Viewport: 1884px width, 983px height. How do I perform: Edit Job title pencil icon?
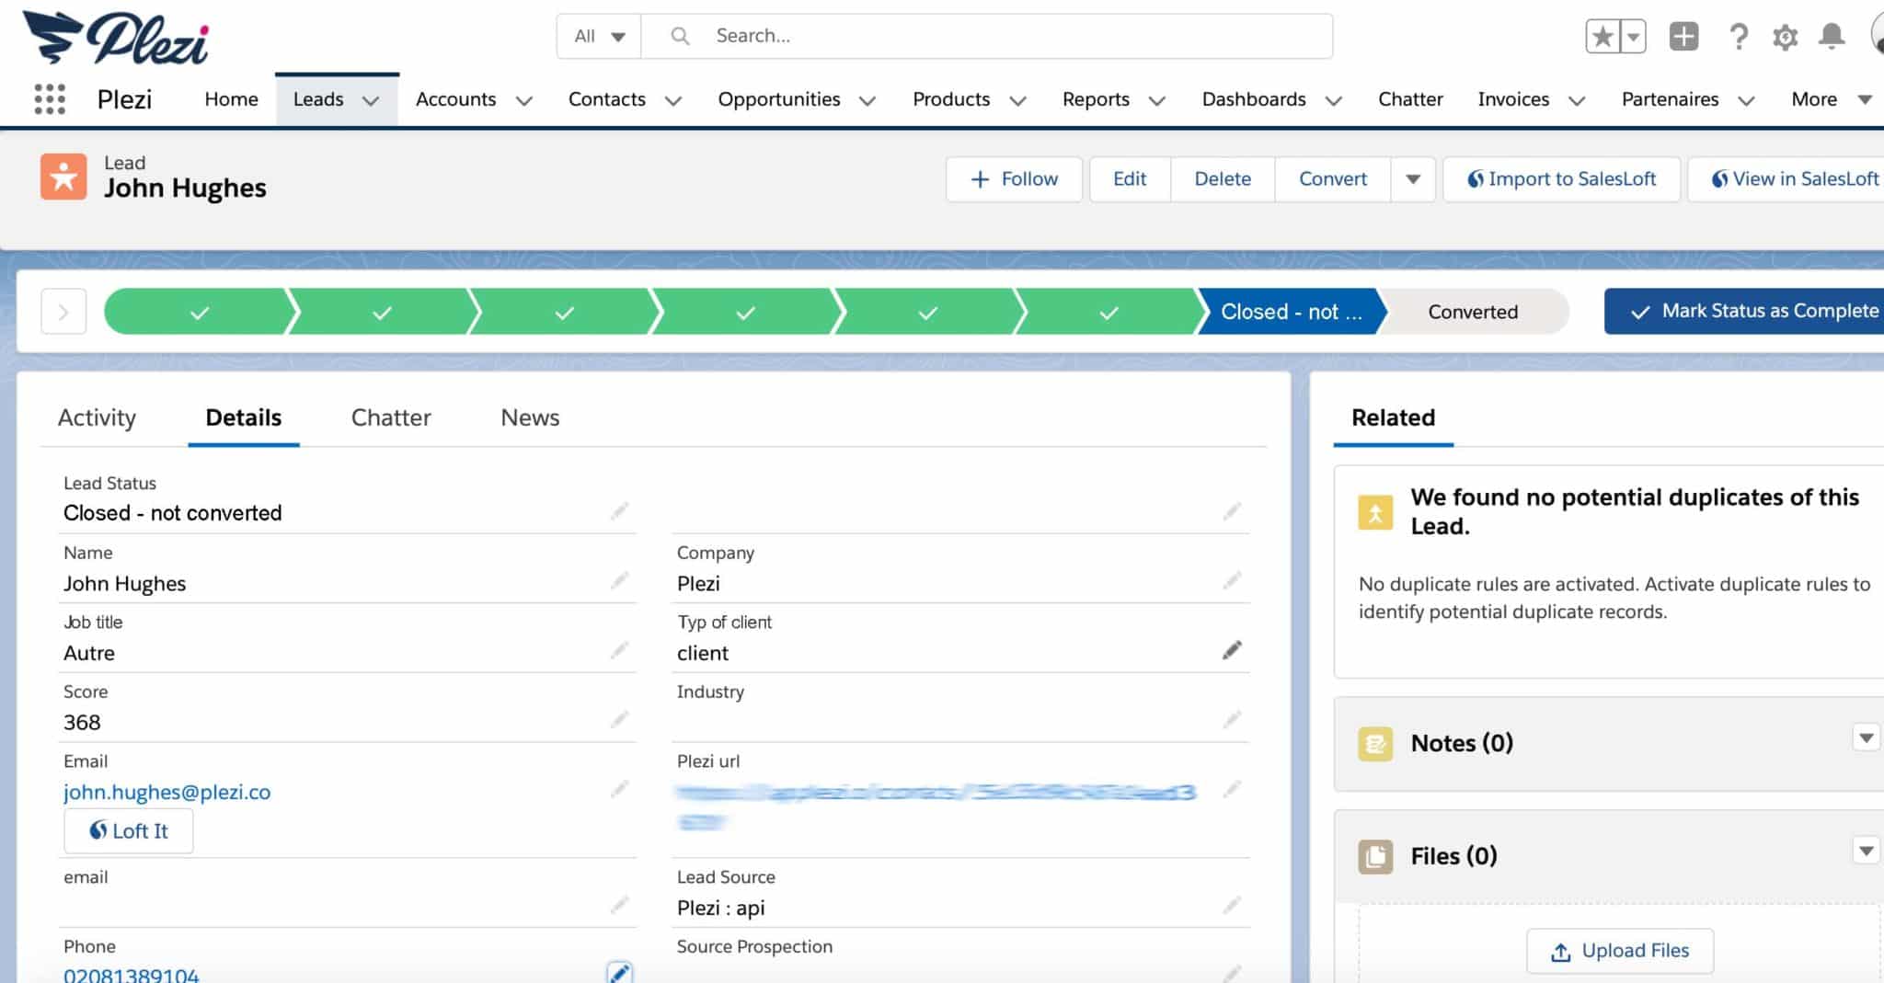(x=619, y=651)
